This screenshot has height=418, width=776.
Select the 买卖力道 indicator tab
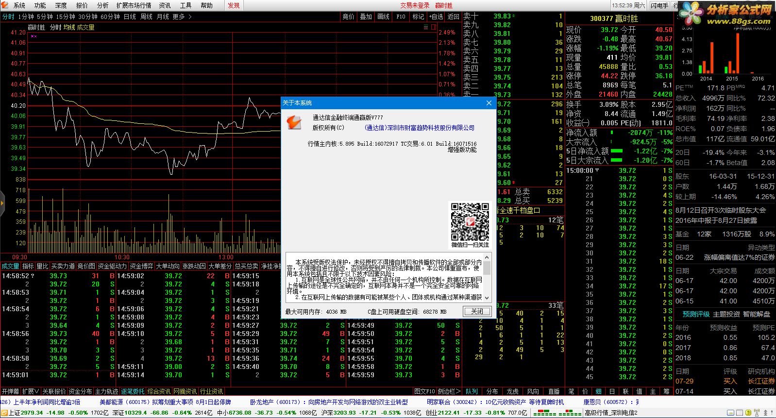[x=63, y=266]
